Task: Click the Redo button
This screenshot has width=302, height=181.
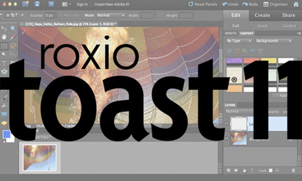Action: click(x=250, y=4)
